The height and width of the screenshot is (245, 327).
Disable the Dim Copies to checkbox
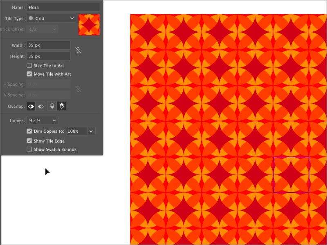tap(29, 131)
